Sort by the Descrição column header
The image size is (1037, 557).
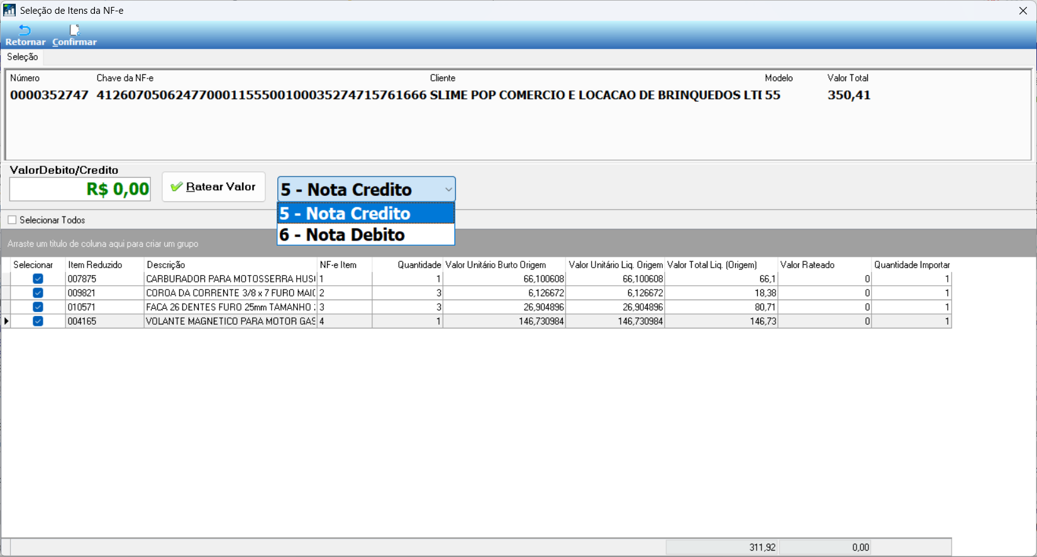[x=231, y=265]
